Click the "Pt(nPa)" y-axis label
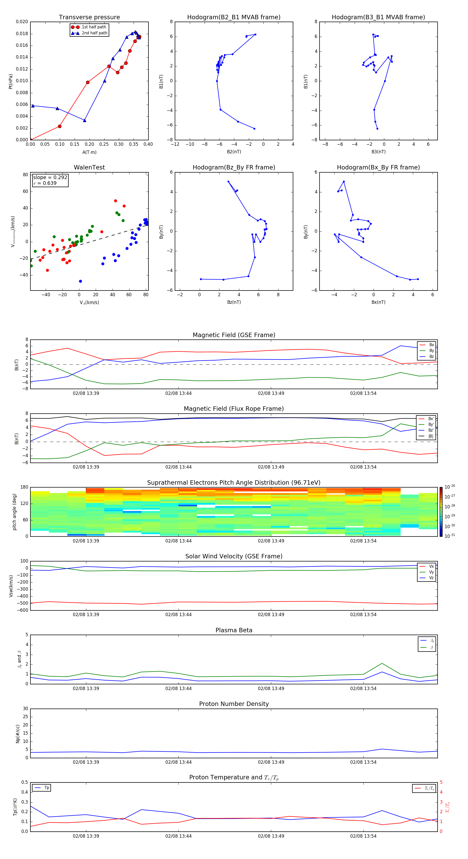The height and width of the screenshot is (859, 468). pyautogui.click(x=10, y=81)
